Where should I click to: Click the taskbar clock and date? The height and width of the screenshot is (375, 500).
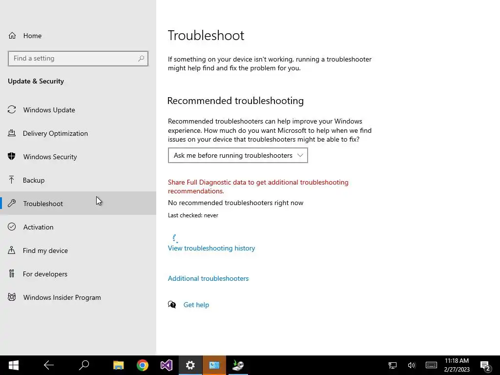click(457, 365)
